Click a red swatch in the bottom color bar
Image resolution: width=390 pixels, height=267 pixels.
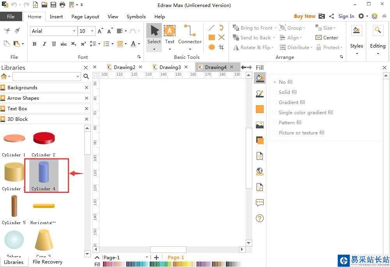point(105,264)
